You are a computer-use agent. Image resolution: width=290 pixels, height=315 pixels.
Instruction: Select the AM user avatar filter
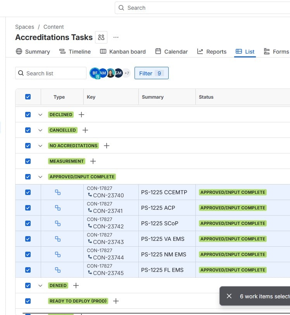[x=103, y=73]
